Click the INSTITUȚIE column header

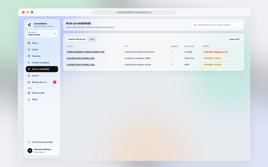(189, 46)
